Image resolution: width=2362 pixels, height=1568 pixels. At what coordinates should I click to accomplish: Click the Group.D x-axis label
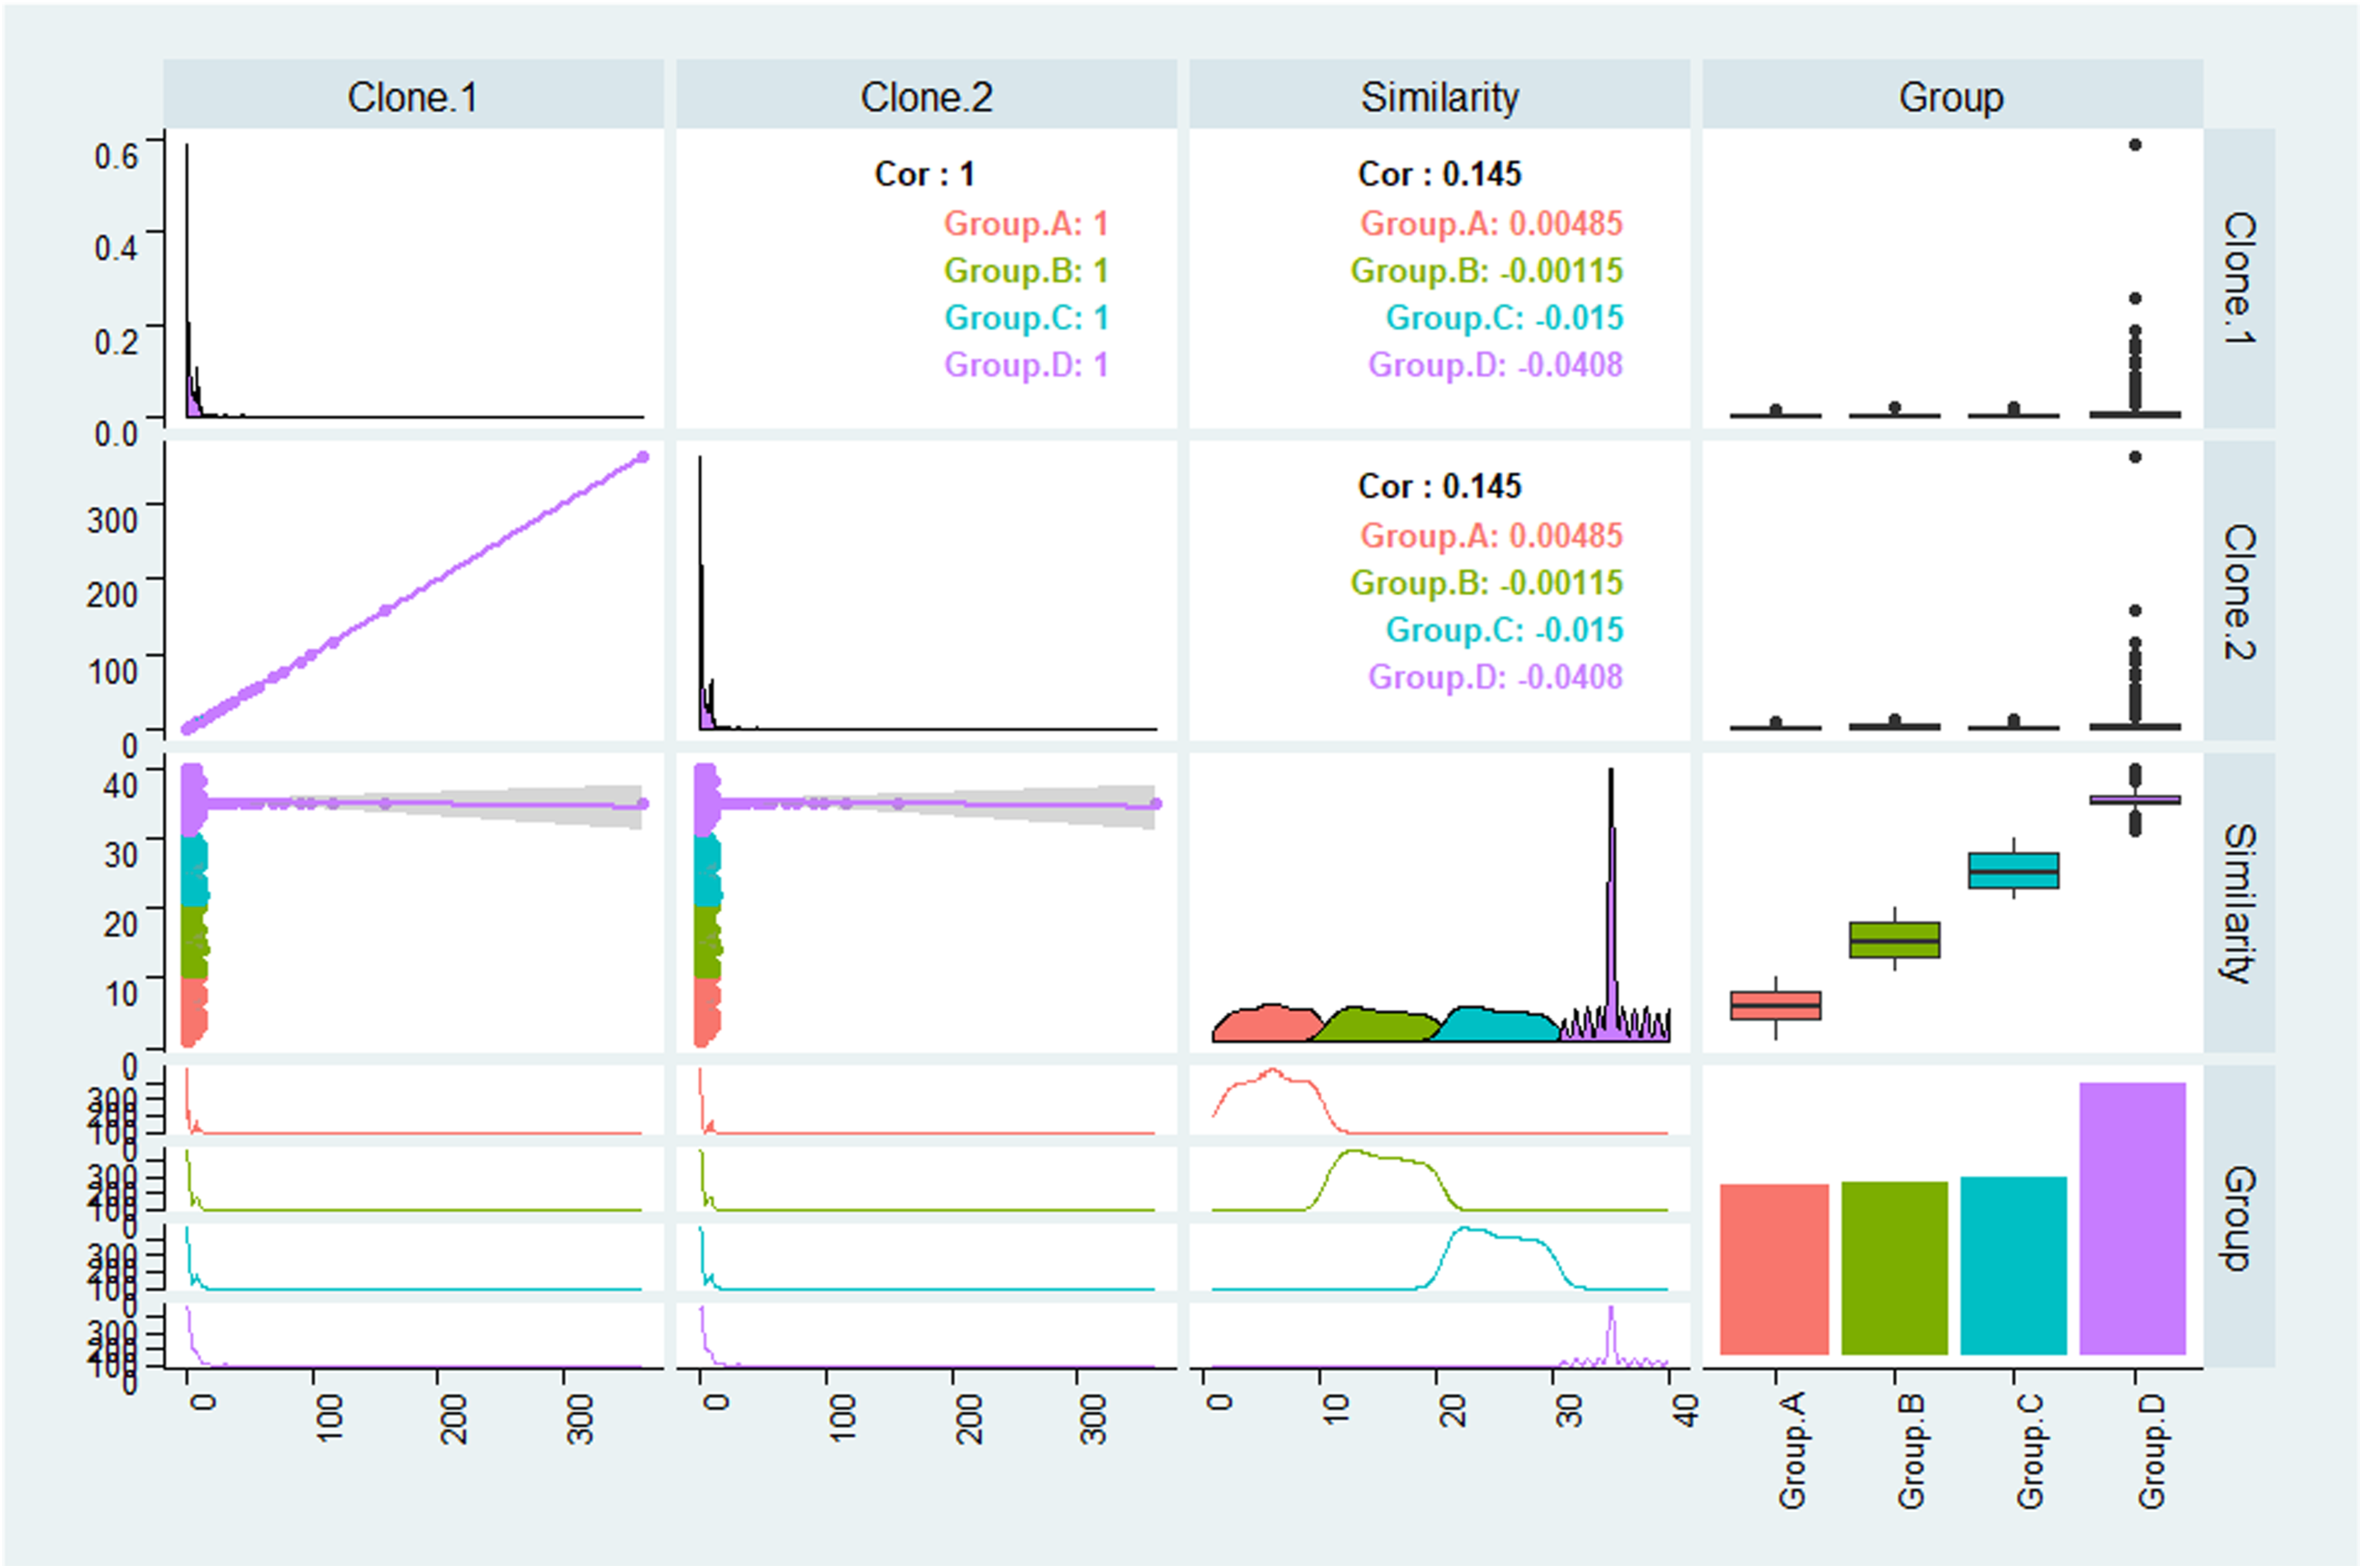tap(2151, 1451)
